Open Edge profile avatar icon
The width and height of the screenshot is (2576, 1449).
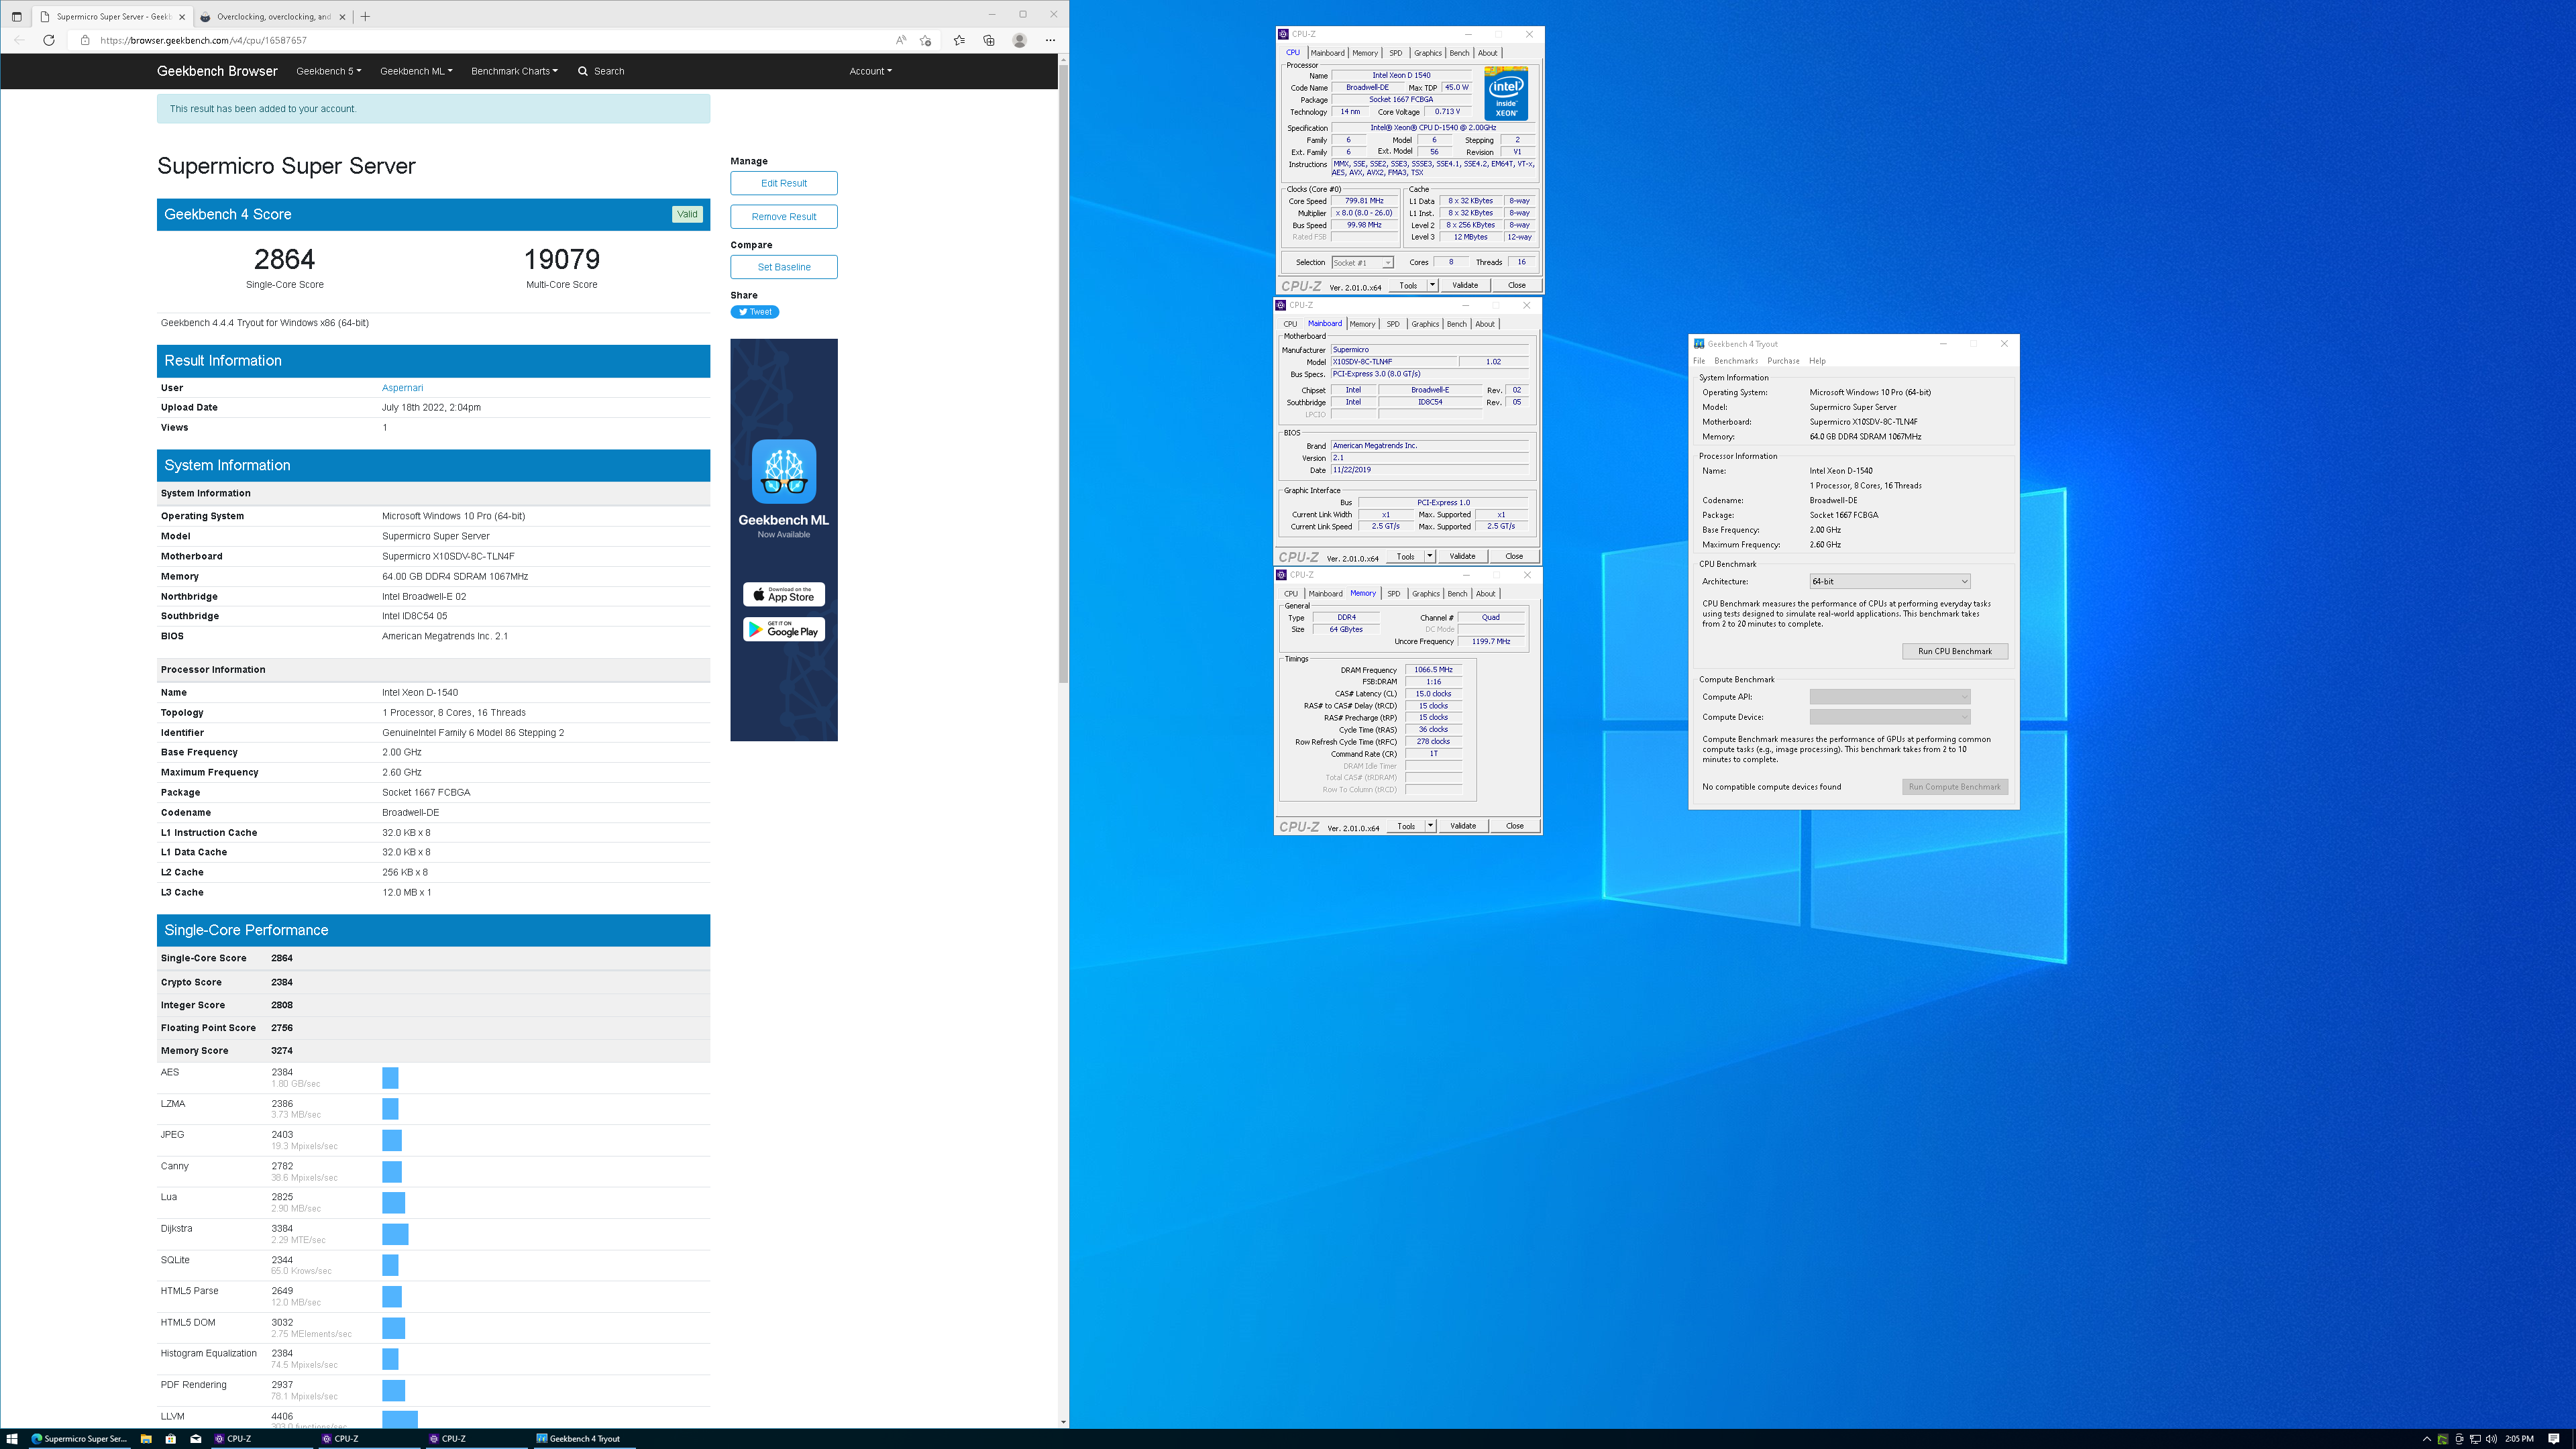(x=1019, y=40)
